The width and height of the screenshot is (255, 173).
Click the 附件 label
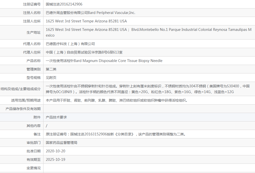37,117
